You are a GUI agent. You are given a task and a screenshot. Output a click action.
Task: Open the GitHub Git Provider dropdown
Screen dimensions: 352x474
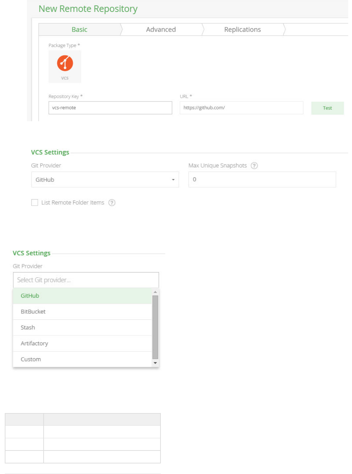click(105, 180)
